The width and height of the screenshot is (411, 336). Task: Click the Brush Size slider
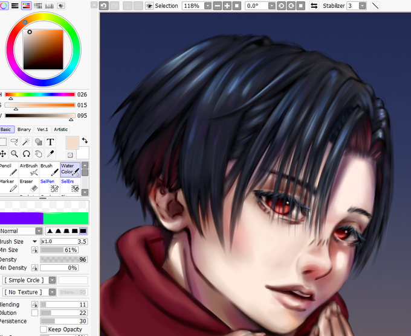(63, 241)
